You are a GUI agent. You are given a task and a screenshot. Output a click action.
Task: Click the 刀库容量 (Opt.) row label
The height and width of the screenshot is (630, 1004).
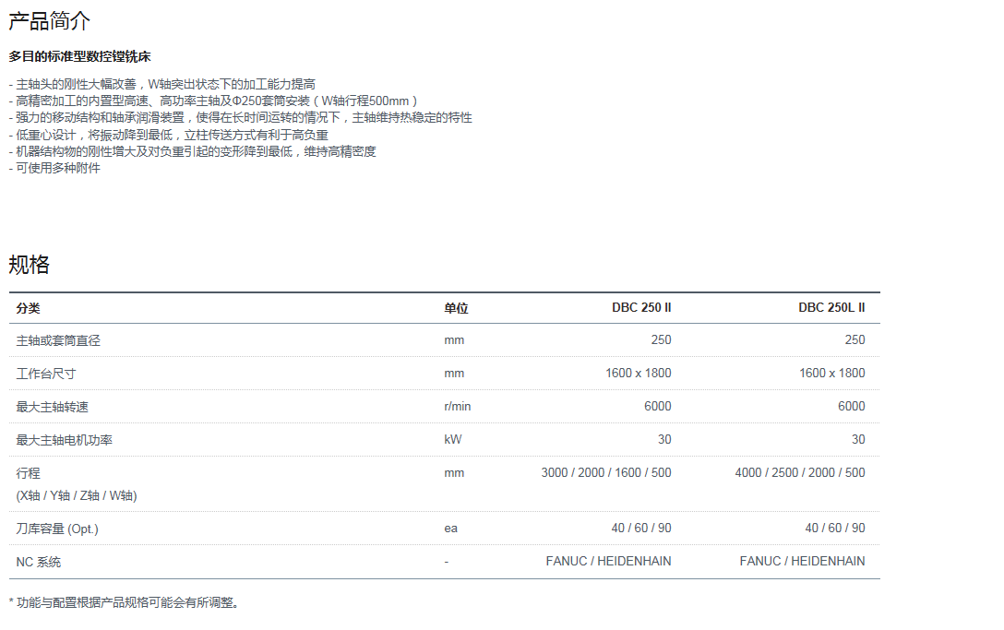[57, 529]
